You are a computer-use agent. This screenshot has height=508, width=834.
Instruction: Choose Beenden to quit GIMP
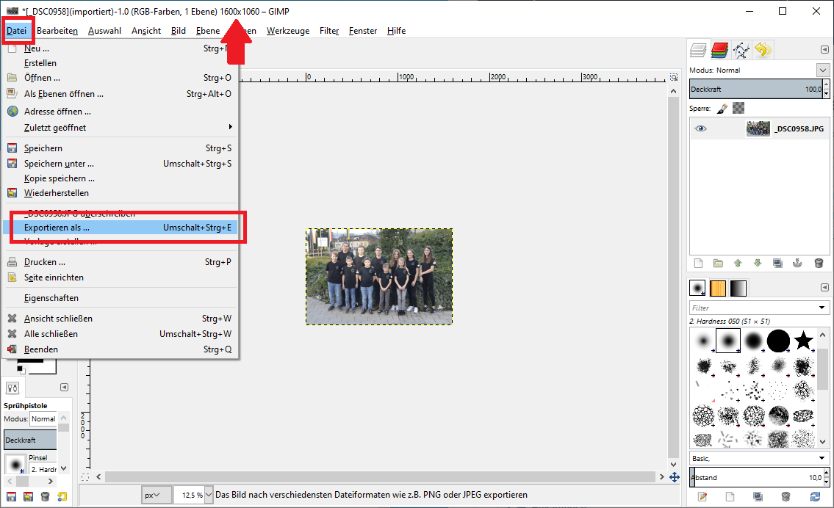[x=121, y=349]
